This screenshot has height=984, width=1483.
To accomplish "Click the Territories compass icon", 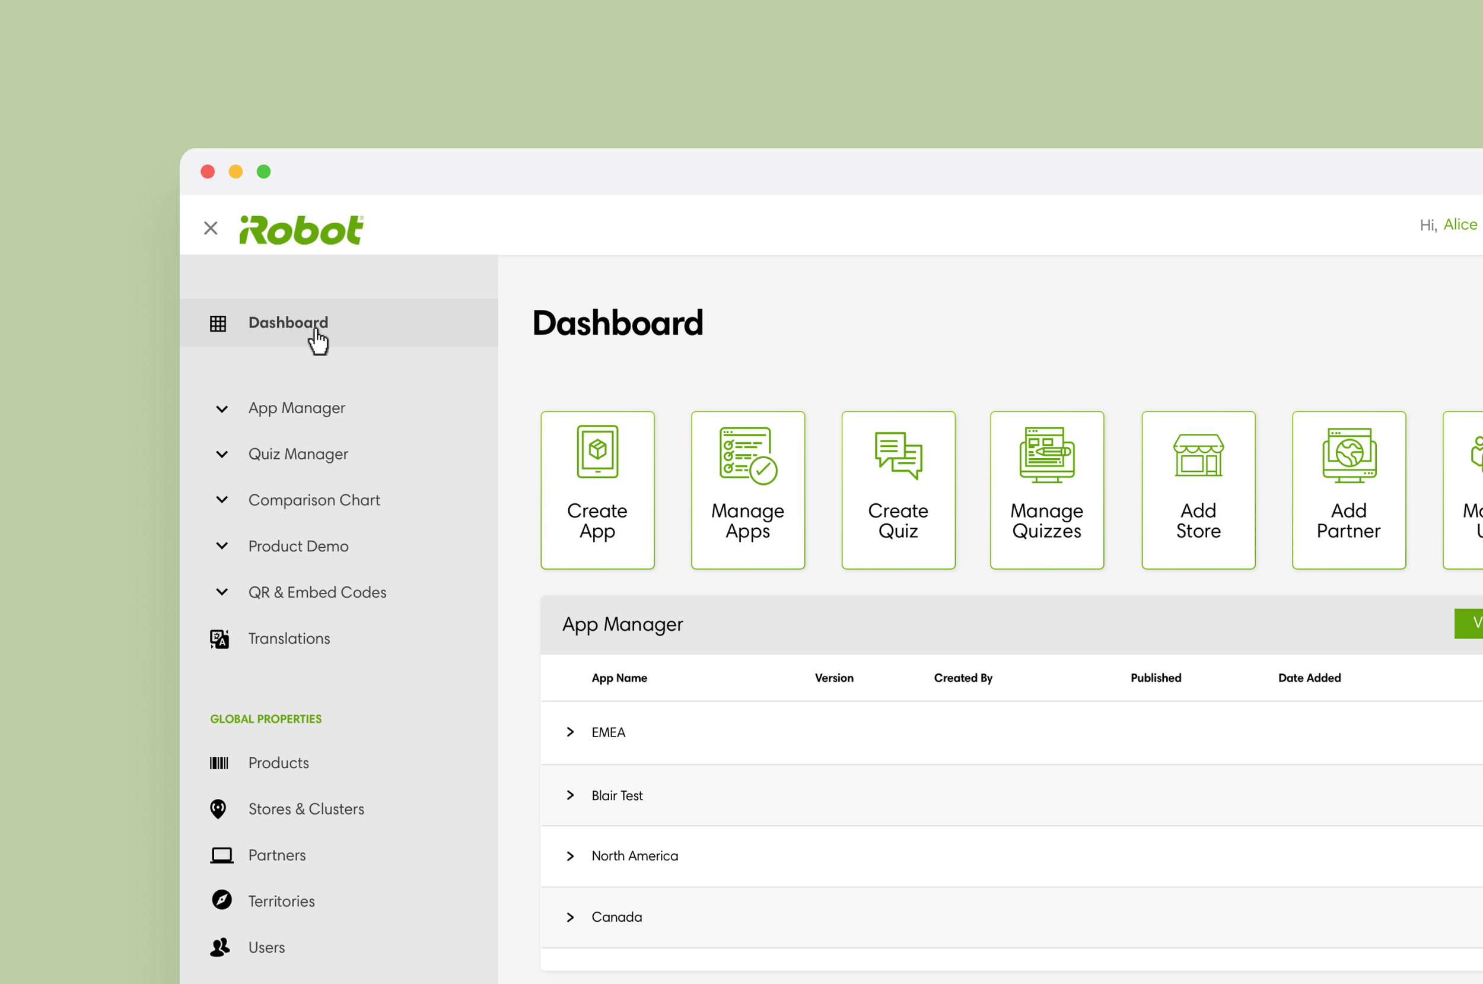I will click(x=221, y=900).
